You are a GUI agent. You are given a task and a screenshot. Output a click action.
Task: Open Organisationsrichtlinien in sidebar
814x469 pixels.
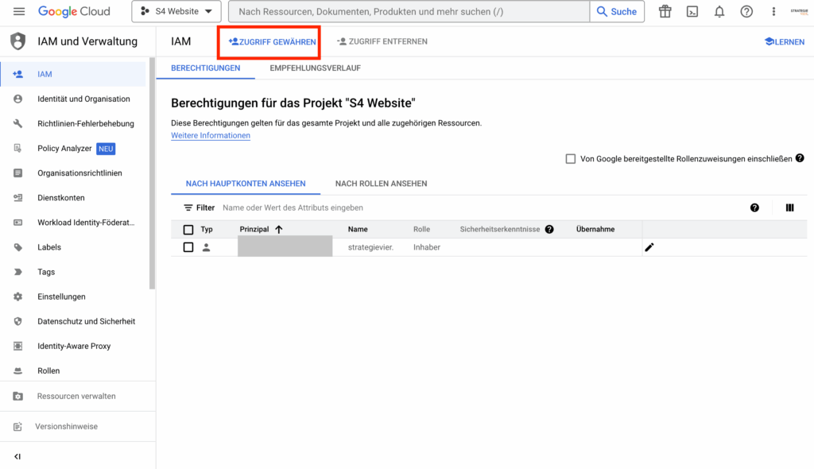(x=72, y=173)
